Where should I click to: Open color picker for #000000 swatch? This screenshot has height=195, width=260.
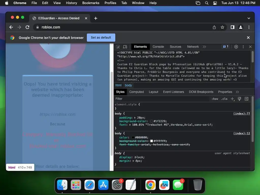pos(133,137)
